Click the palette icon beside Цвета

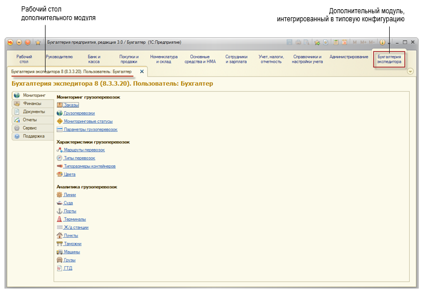59,175
